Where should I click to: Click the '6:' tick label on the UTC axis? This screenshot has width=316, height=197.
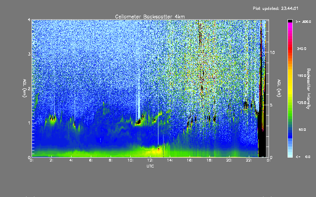click(91, 160)
